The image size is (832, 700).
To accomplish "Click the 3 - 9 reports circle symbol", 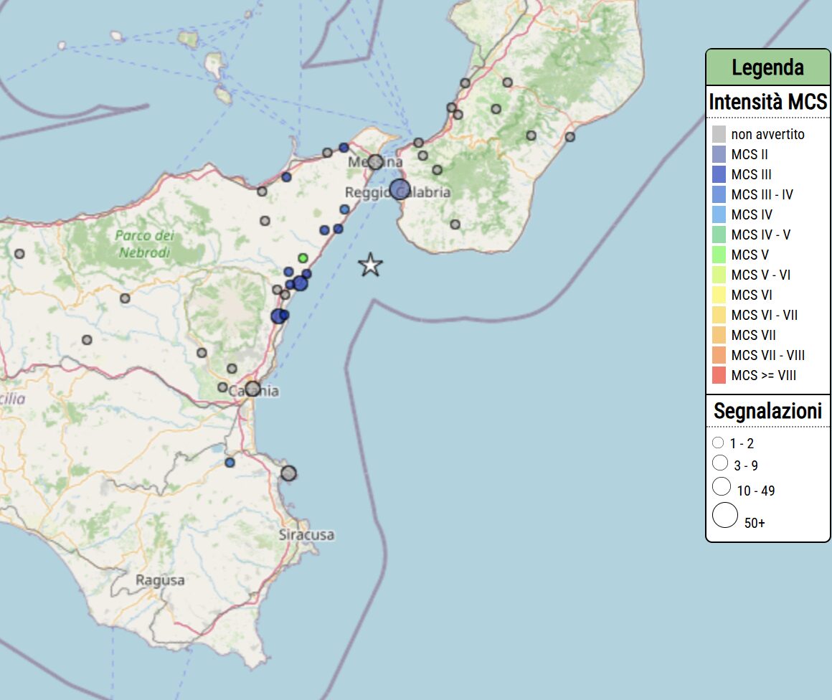I will [720, 463].
